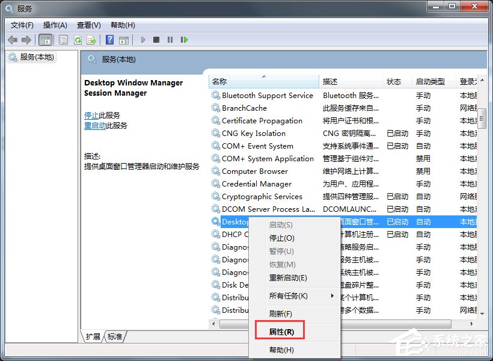
Task: Click the Refresh icon in the toolbar
Action: [78, 40]
